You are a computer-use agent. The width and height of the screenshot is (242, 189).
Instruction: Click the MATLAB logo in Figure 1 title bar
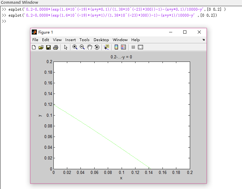(34, 32)
